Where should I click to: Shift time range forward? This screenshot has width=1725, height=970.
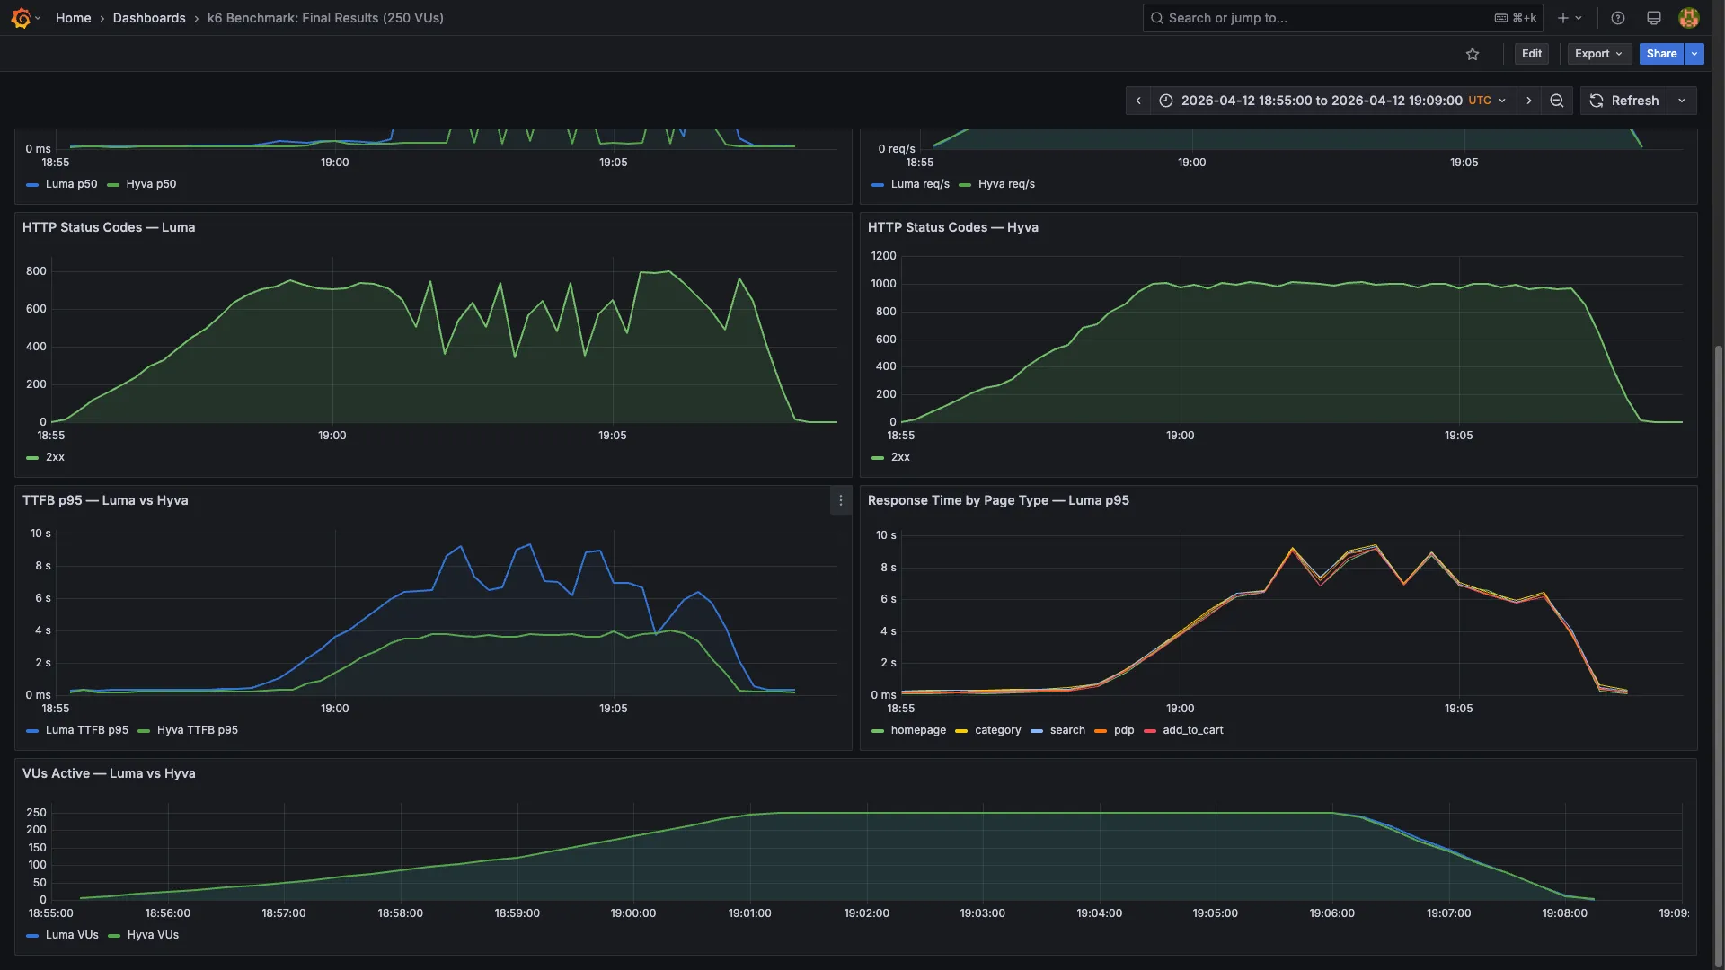[1529, 101]
